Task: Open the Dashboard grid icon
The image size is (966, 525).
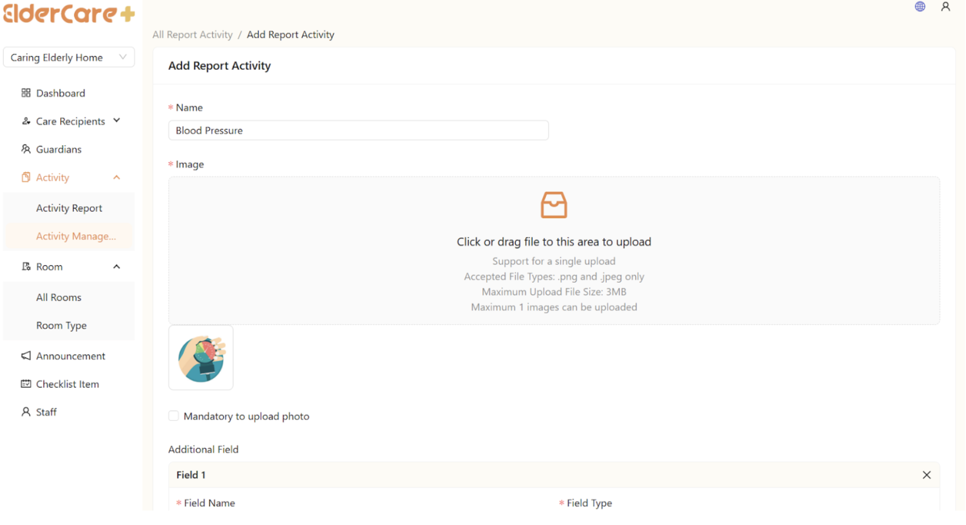Action: point(26,93)
